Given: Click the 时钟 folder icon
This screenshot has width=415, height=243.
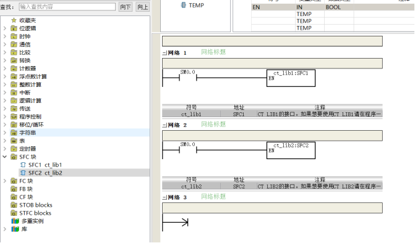Looking at the screenshot, I should point(14,36).
